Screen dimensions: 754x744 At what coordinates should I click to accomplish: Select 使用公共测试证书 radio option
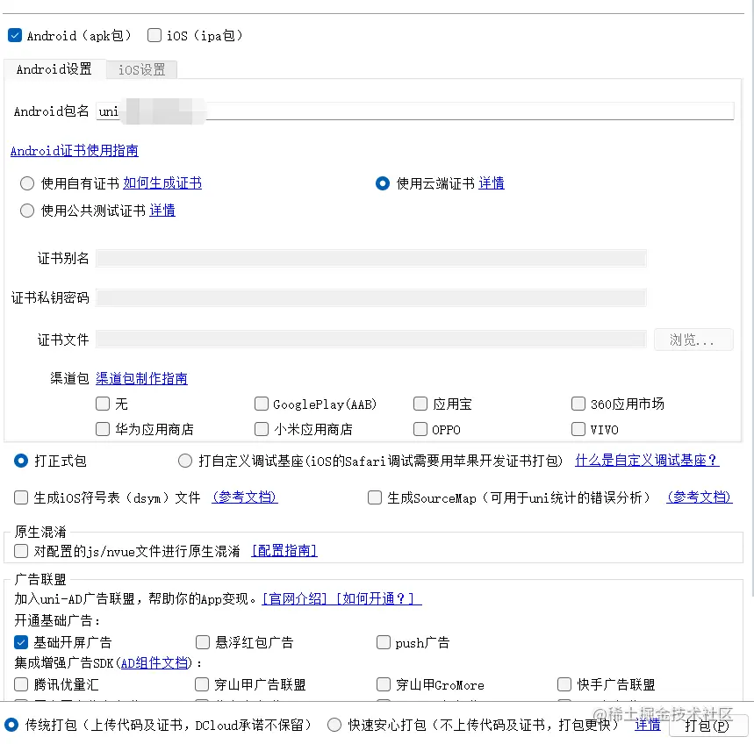pyautogui.click(x=27, y=211)
